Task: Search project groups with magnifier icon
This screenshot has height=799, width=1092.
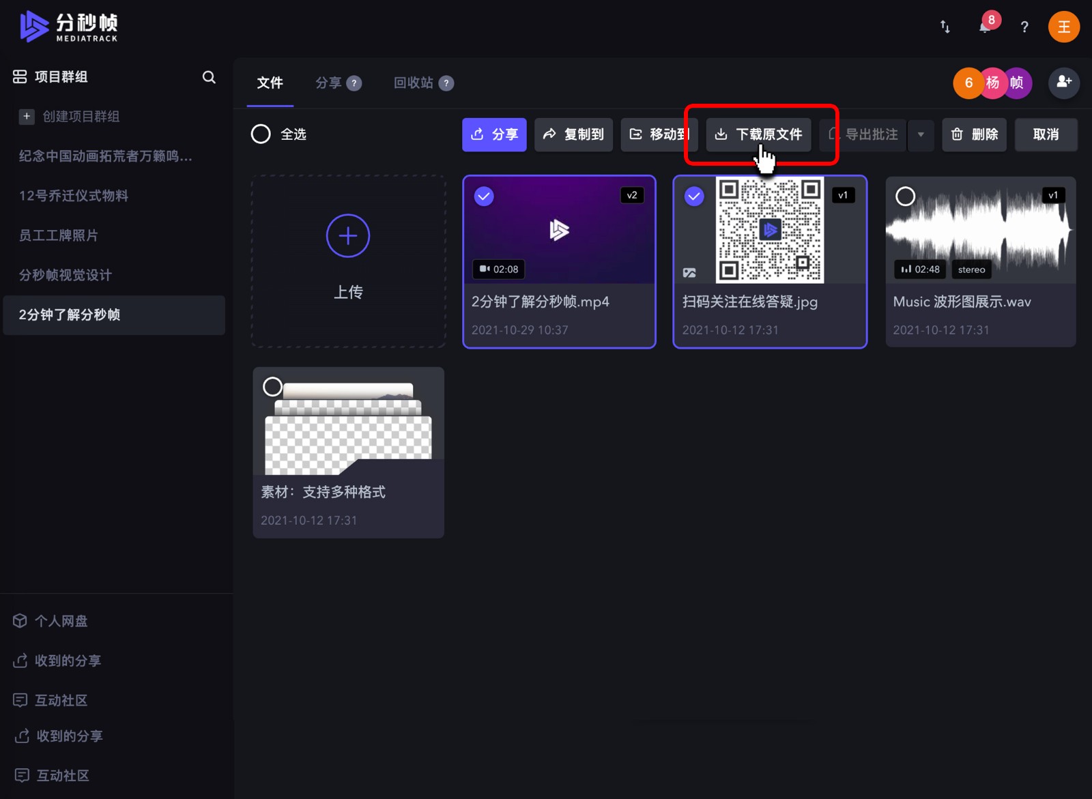Action: click(209, 77)
